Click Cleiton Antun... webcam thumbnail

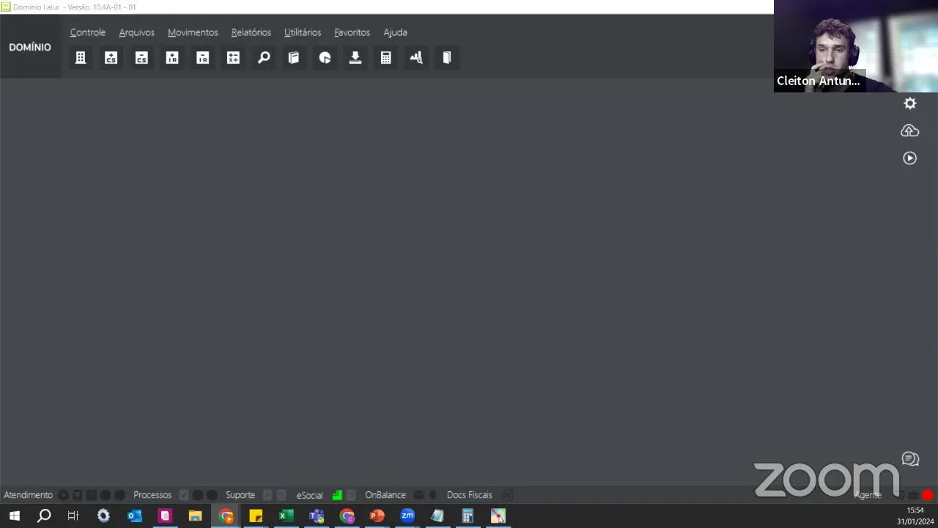coord(856,45)
